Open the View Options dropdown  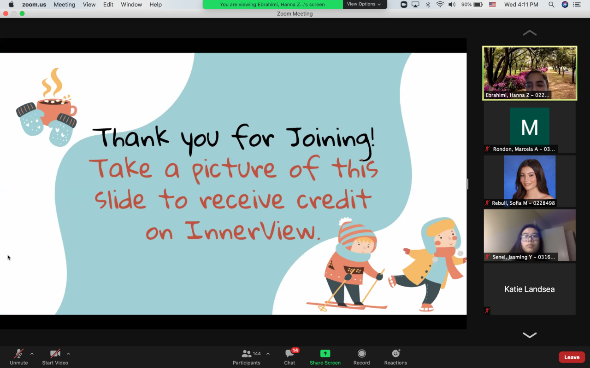coord(364,4)
